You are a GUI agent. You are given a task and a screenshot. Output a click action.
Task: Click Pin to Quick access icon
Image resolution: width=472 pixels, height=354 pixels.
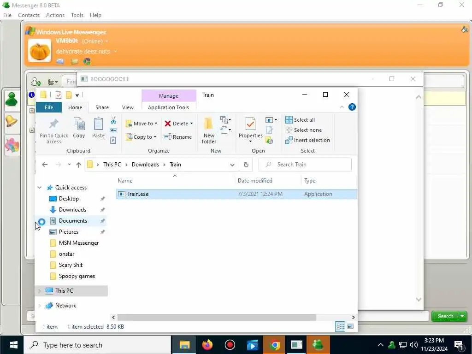coord(53,124)
